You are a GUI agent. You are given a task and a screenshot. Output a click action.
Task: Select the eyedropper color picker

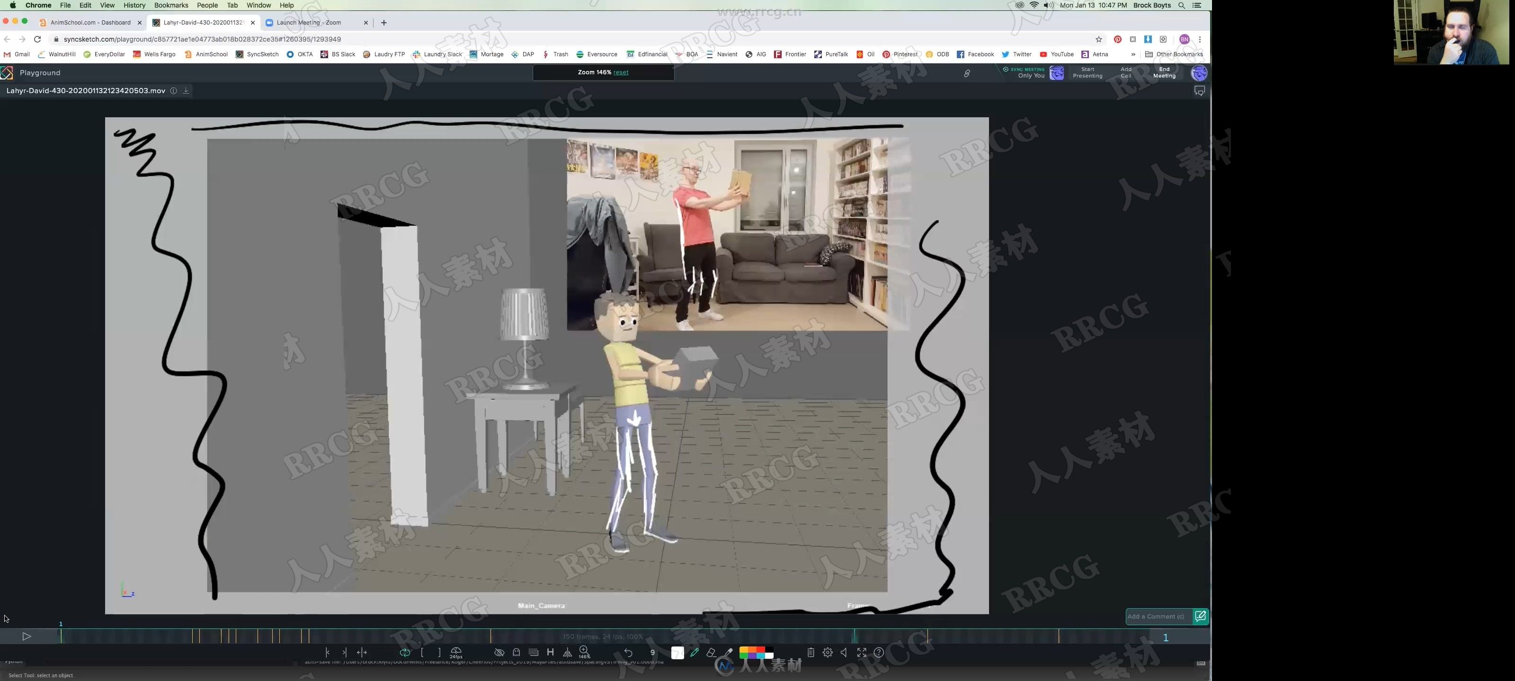pos(729,652)
